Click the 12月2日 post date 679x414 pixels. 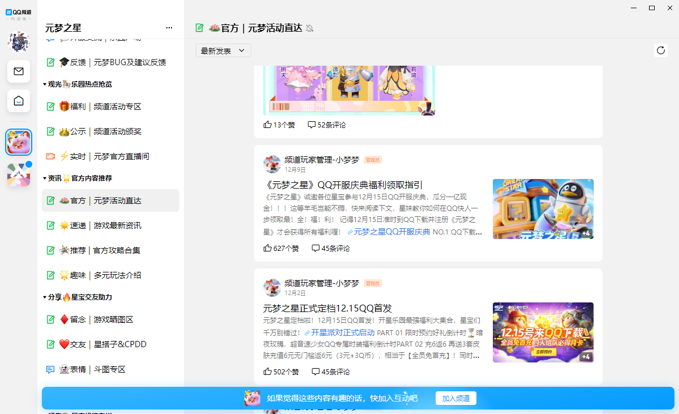[x=295, y=293]
